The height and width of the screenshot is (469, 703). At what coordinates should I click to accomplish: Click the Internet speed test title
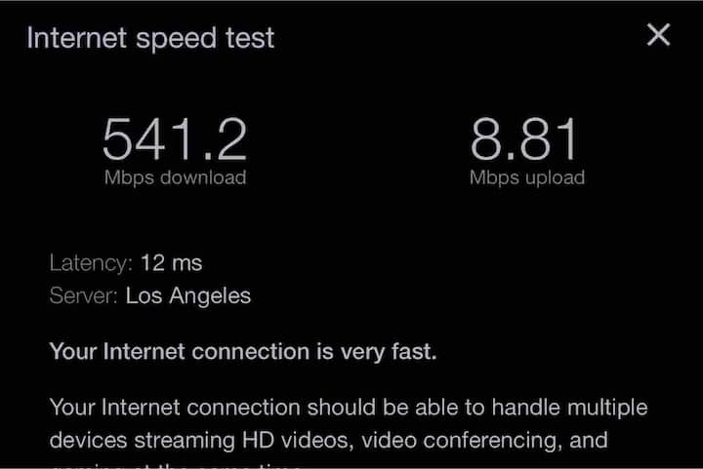point(150,38)
